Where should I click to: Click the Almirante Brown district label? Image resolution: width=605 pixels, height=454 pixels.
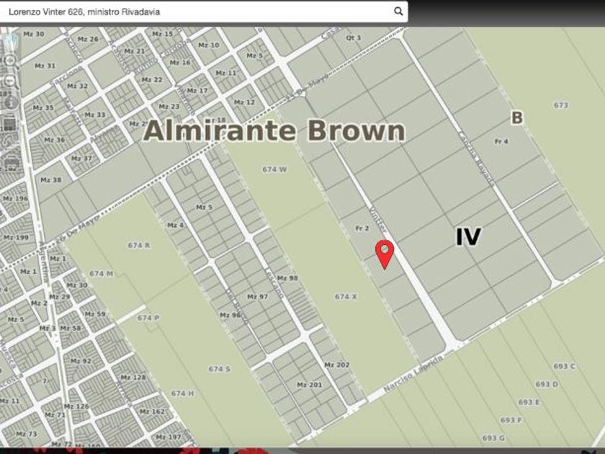tap(274, 130)
